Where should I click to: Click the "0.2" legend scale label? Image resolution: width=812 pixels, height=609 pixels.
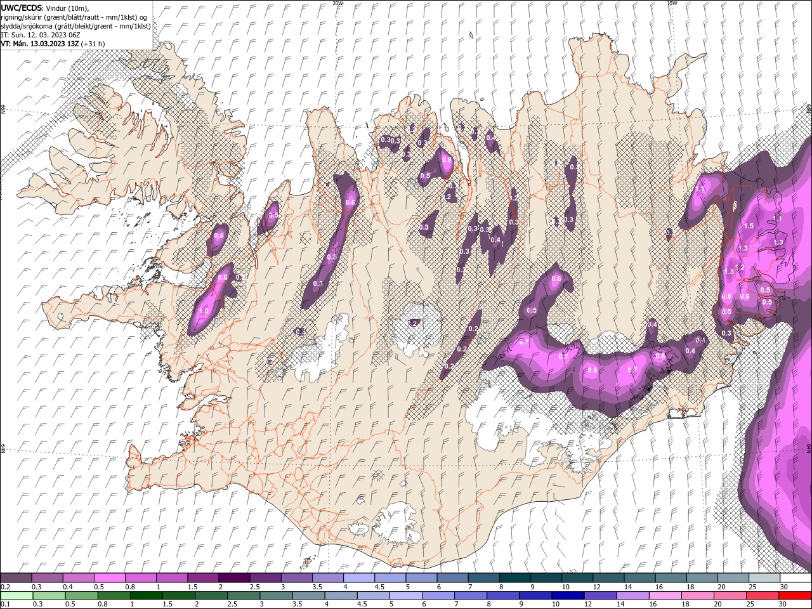click(5, 587)
